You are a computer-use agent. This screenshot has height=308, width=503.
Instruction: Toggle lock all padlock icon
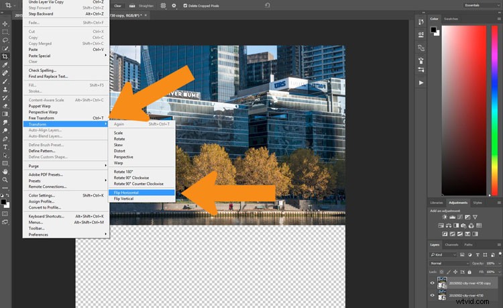469,272
